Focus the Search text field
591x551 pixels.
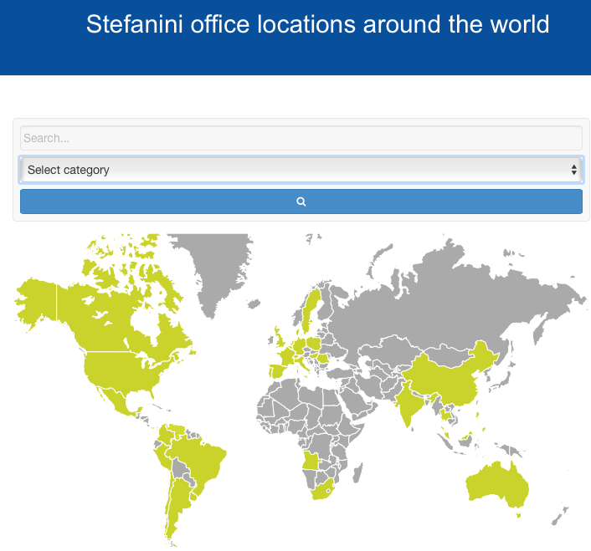[x=301, y=138]
